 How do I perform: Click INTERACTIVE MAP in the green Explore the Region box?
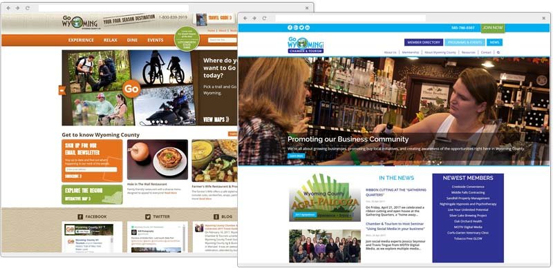[77, 198]
